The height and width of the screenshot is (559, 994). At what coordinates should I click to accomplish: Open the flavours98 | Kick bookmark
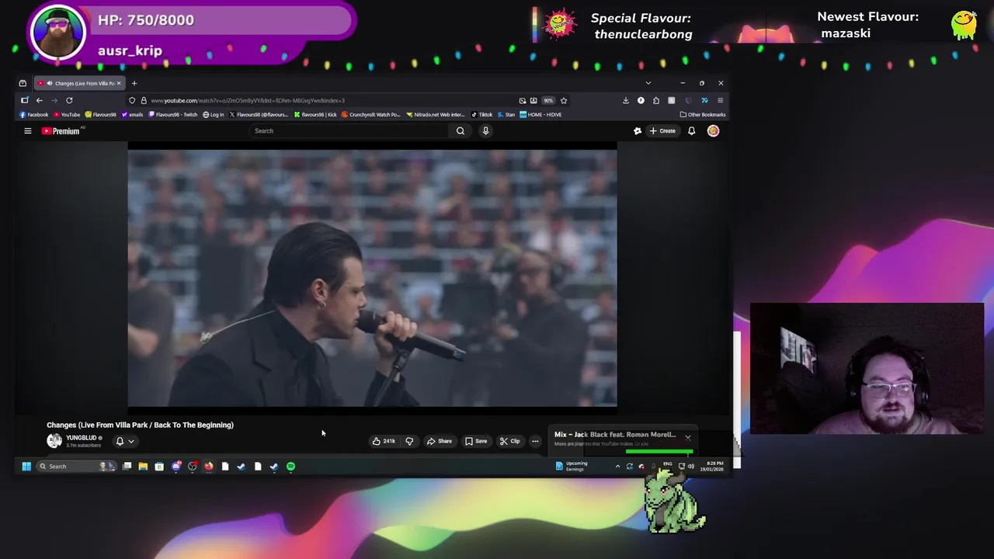315,115
